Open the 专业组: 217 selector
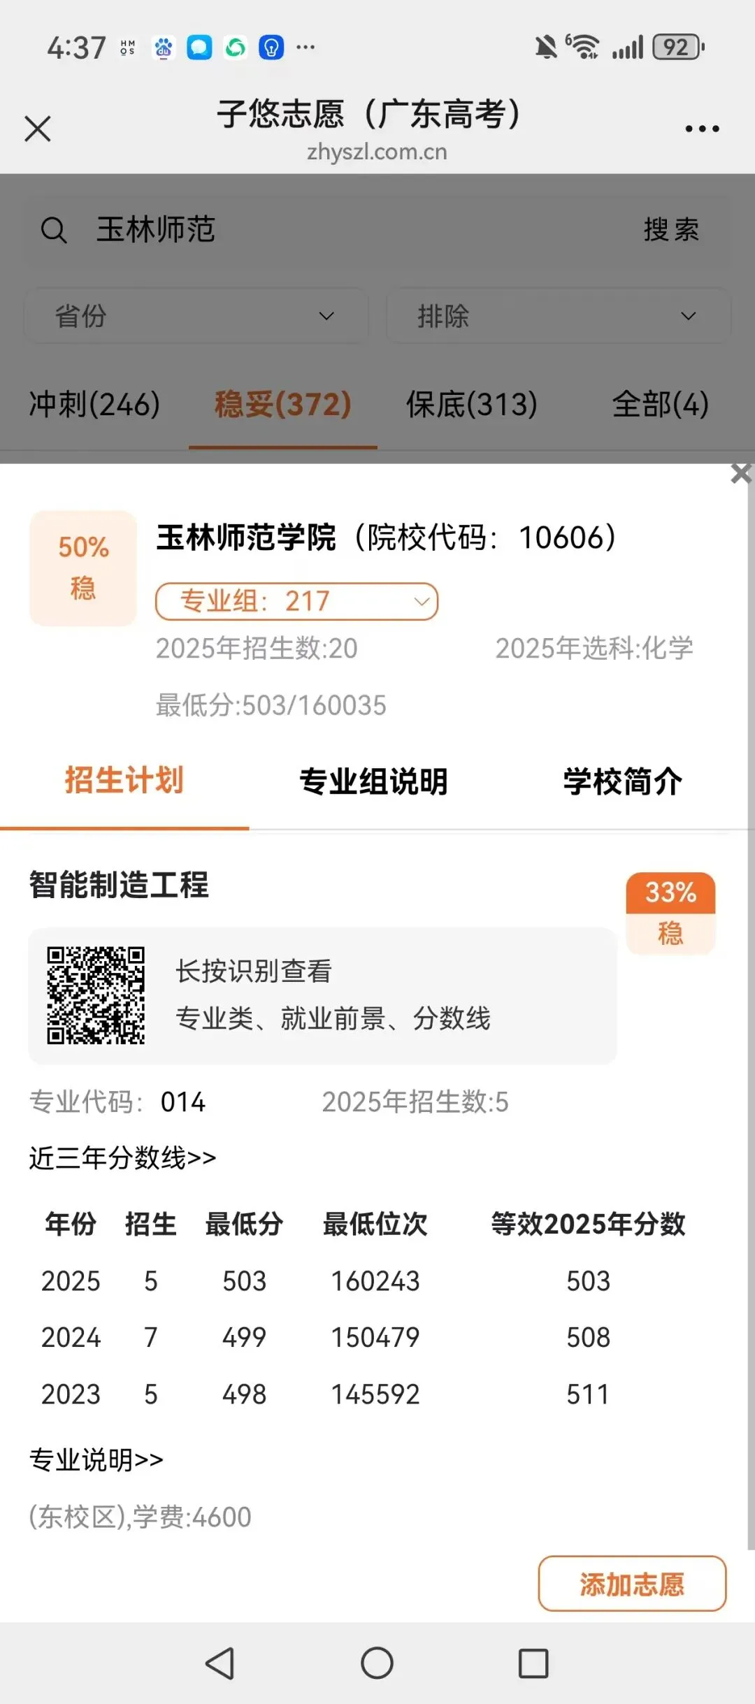This screenshot has height=1704, width=755. point(296,601)
